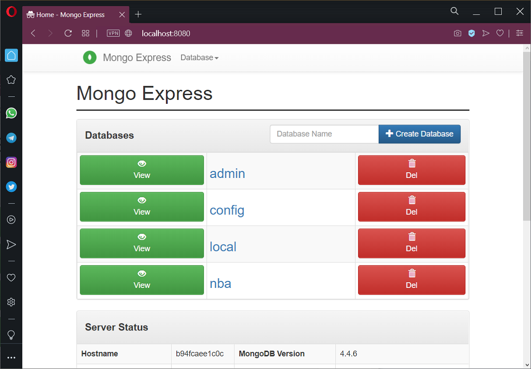Delete the config database

[411, 207]
